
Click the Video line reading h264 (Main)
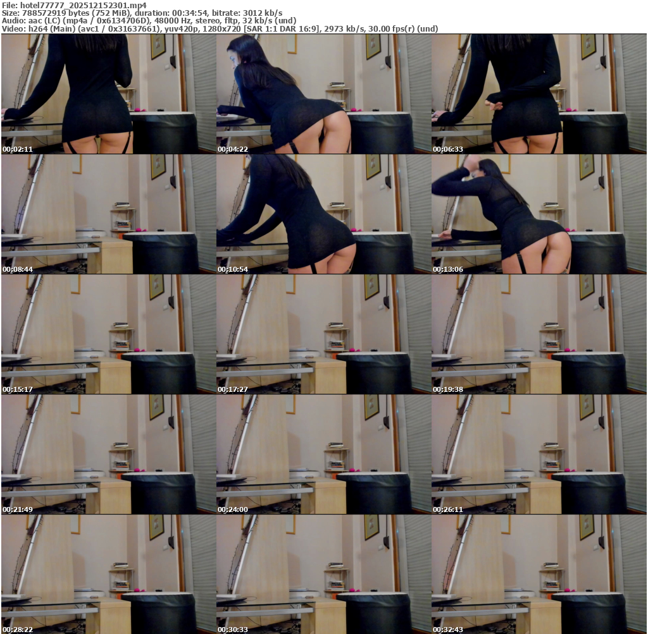pos(220,28)
